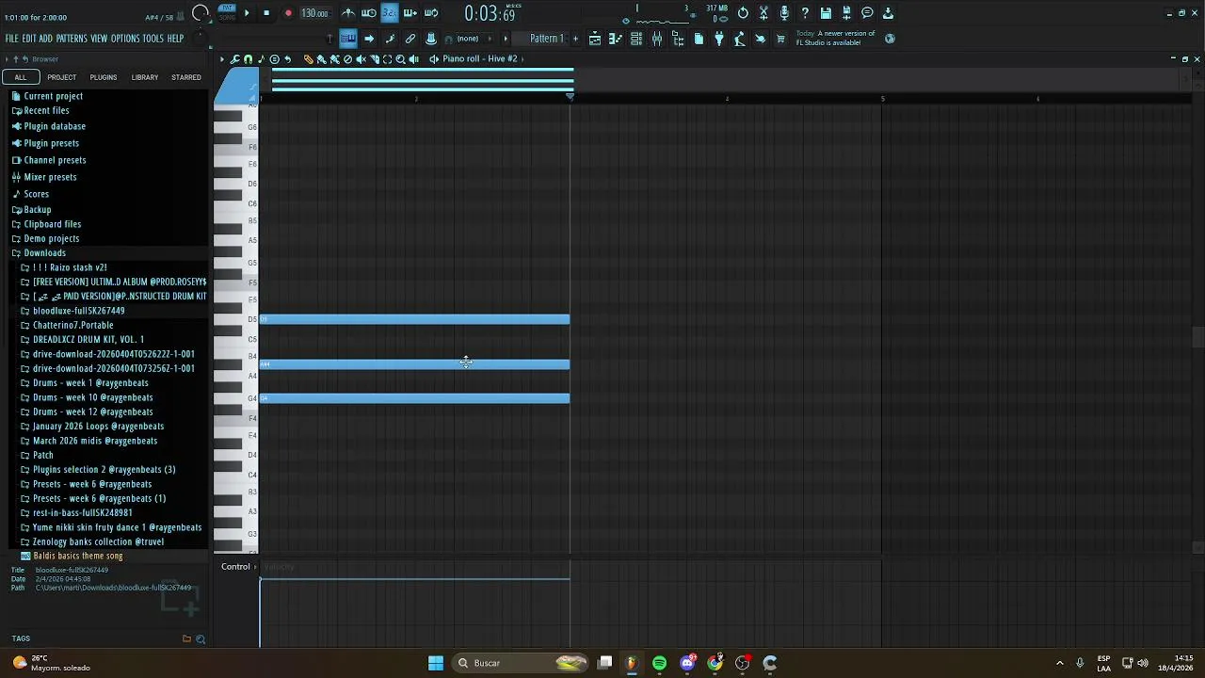Select Baldis basics theme song file

(x=78, y=557)
